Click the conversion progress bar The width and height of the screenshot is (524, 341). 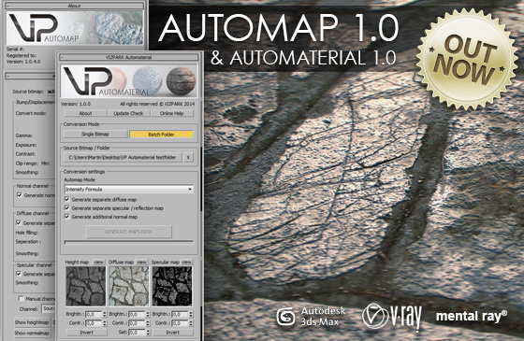click(129, 242)
